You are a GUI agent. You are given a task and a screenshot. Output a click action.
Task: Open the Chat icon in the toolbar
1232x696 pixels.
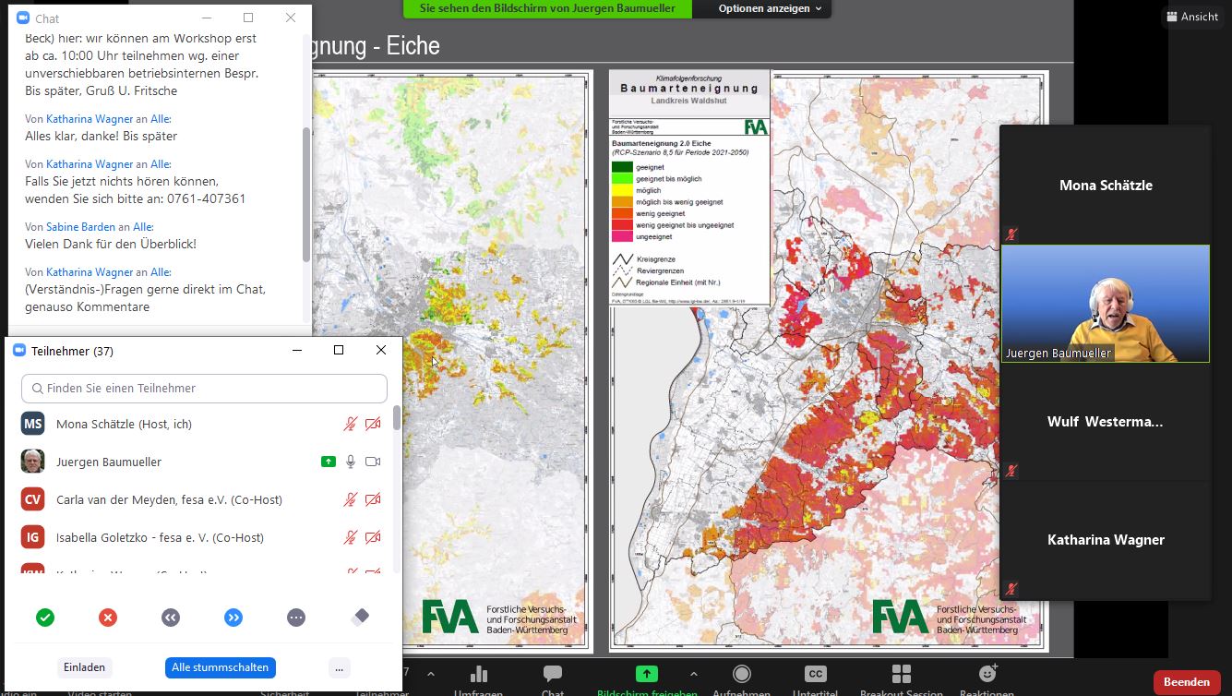[x=553, y=674]
